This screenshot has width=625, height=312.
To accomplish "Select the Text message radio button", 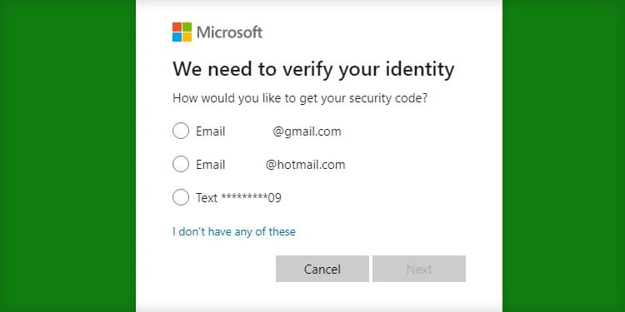I will click(181, 197).
